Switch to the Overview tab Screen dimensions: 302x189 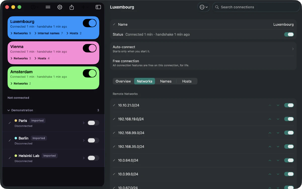[x=123, y=81]
